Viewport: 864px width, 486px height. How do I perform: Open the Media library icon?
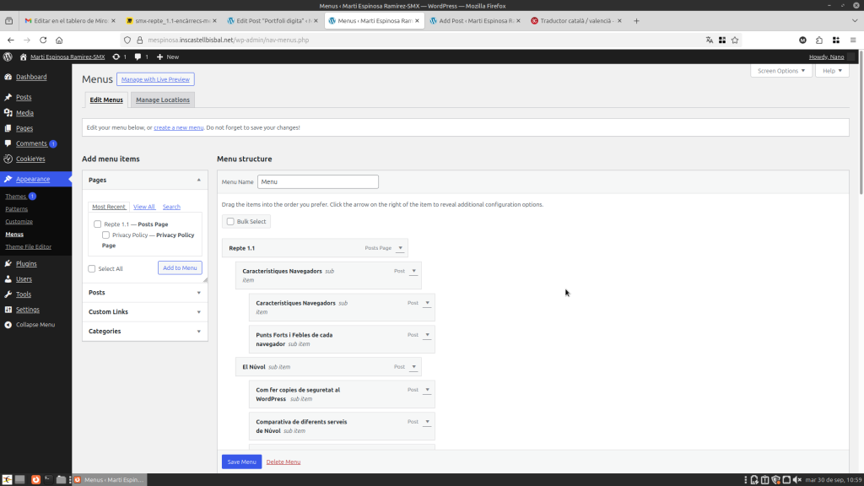(x=8, y=112)
